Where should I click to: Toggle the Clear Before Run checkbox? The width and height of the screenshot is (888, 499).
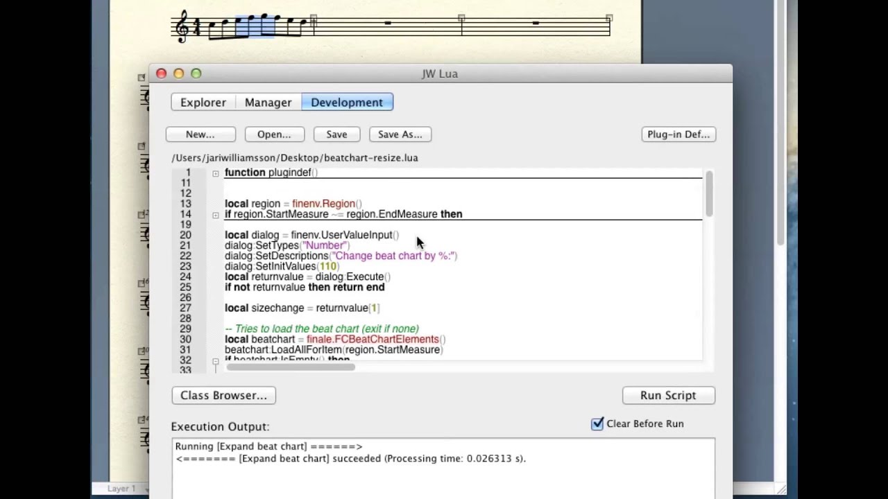[x=597, y=423]
